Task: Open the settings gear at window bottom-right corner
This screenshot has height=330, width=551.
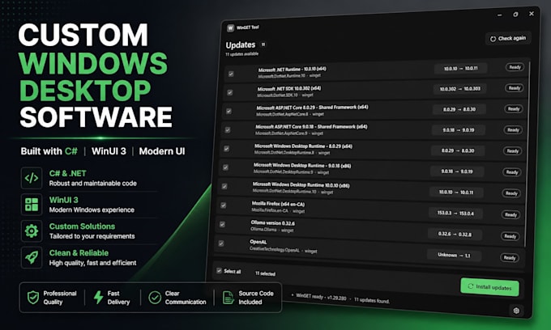Action: (516, 311)
